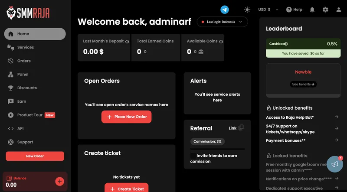Click info icon next to Last Month's Deposit
Image resolution: width=347 pixels, height=192 pixels.
pos(127,42)
